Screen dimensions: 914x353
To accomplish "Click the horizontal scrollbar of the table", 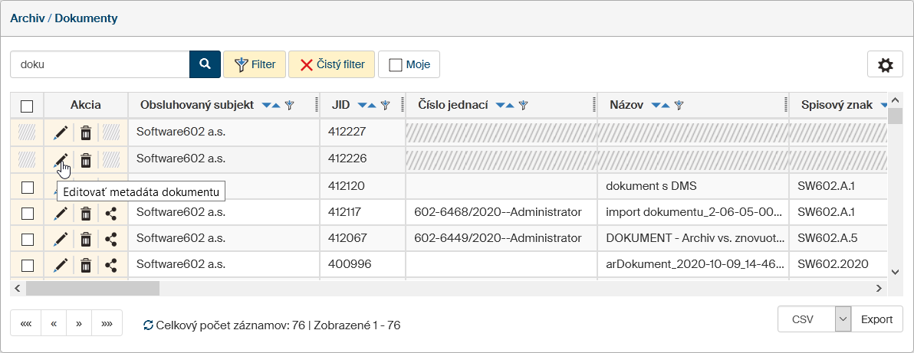I will pos(92,289).
